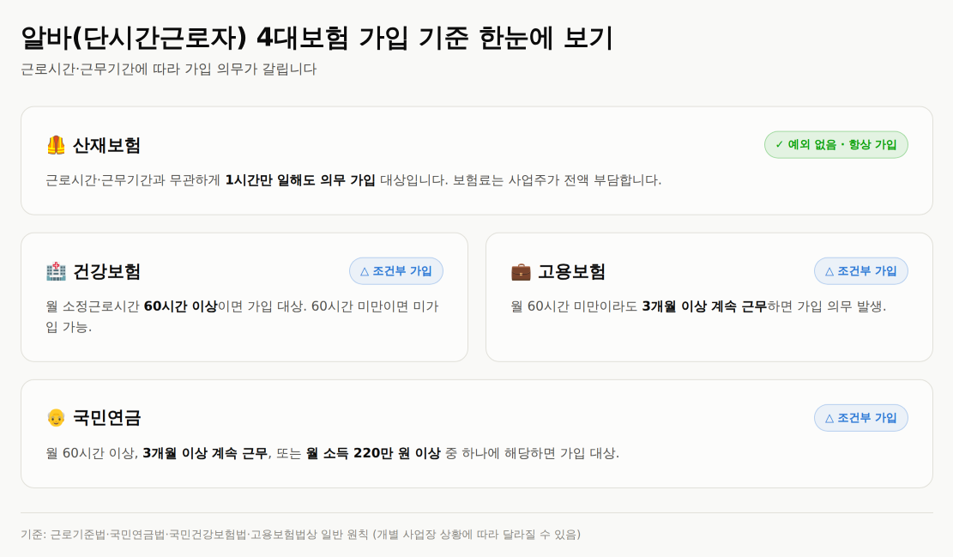Click bold text '월 소득 220만 원 이상'

373,453
